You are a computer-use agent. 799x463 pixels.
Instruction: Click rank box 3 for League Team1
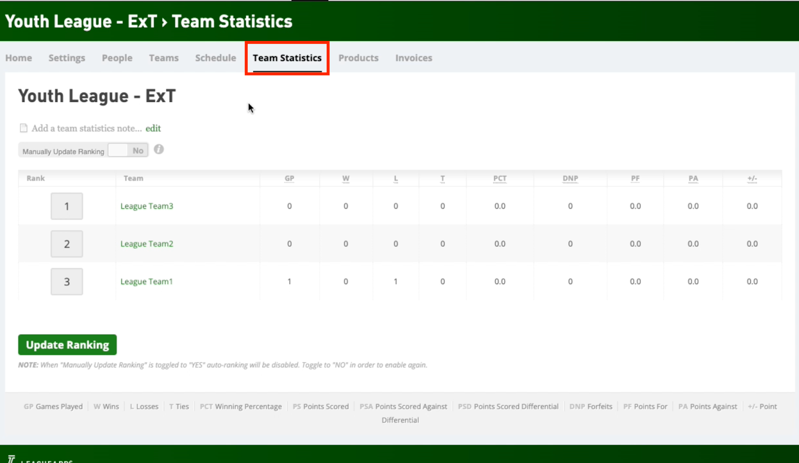pyautogui.click(x=67, y=282)
